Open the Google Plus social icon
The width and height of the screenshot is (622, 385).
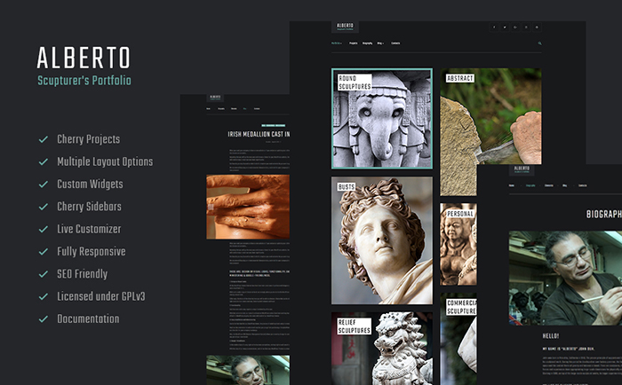pyautogui.click(x=515, y=27)
